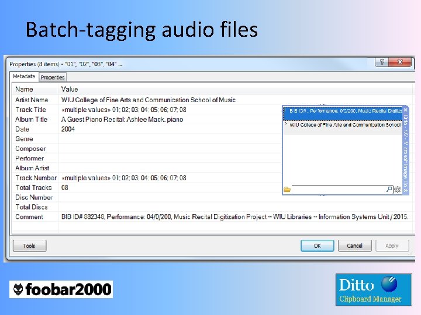Screen dimensions: 421x315
Task: Select the Total Discs field row
Action: pos(212,207)
